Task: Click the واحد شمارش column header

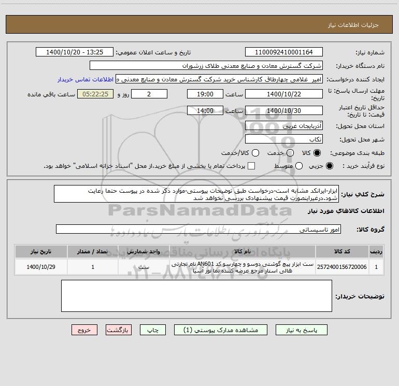Action: [144, 251]
